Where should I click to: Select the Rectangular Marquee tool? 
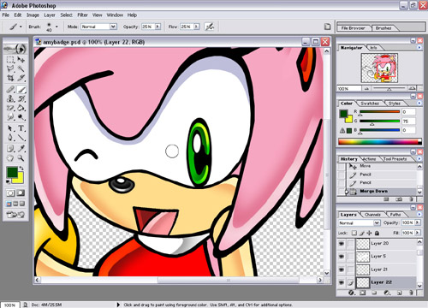click(x=10, y=60)
